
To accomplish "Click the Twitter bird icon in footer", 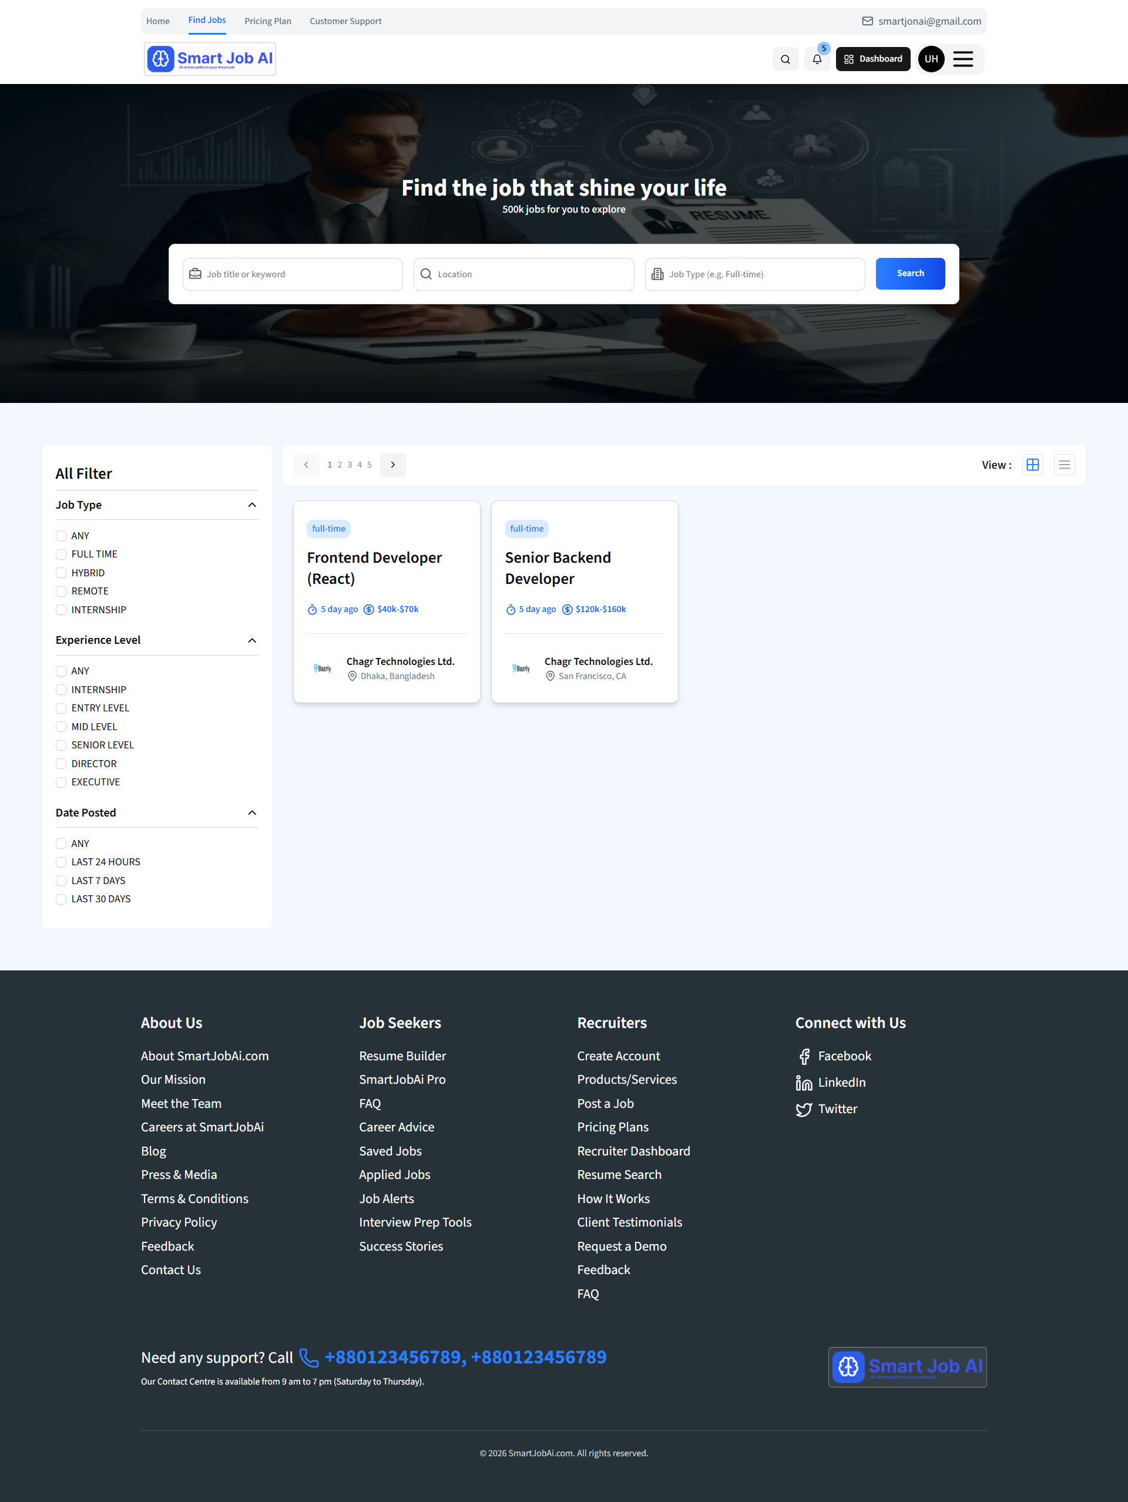I will (x=804, y=1110).
